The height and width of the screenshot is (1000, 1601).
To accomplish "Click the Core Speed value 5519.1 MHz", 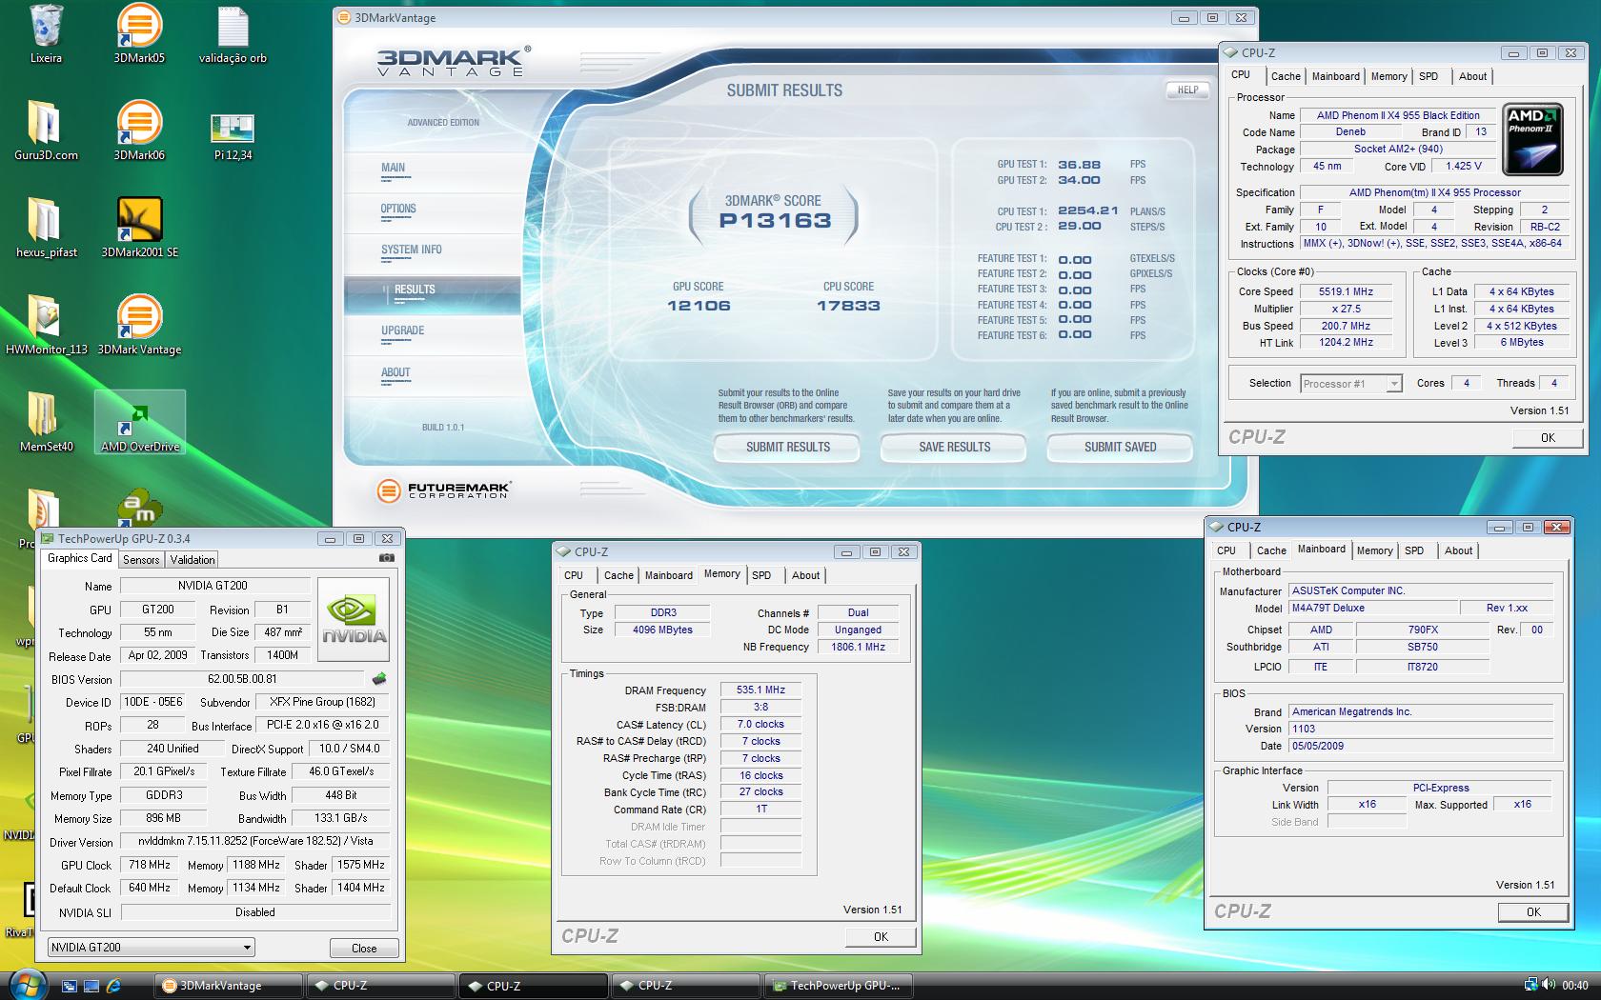I will point(1346,291).
